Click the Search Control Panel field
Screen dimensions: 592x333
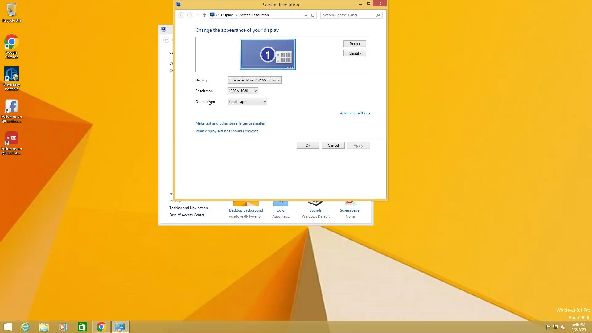(348, 15)
